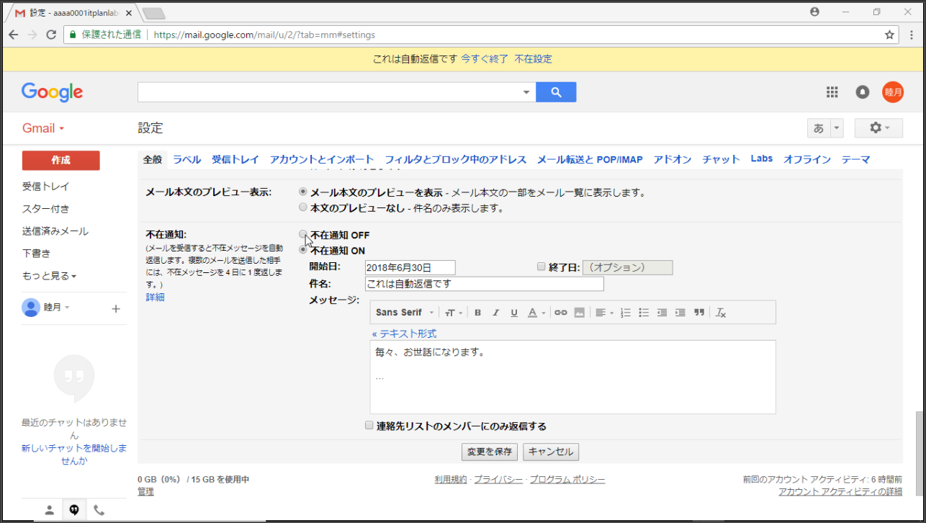
Task: Add a new chat contact with plus icon
Action: click(116, 309)
